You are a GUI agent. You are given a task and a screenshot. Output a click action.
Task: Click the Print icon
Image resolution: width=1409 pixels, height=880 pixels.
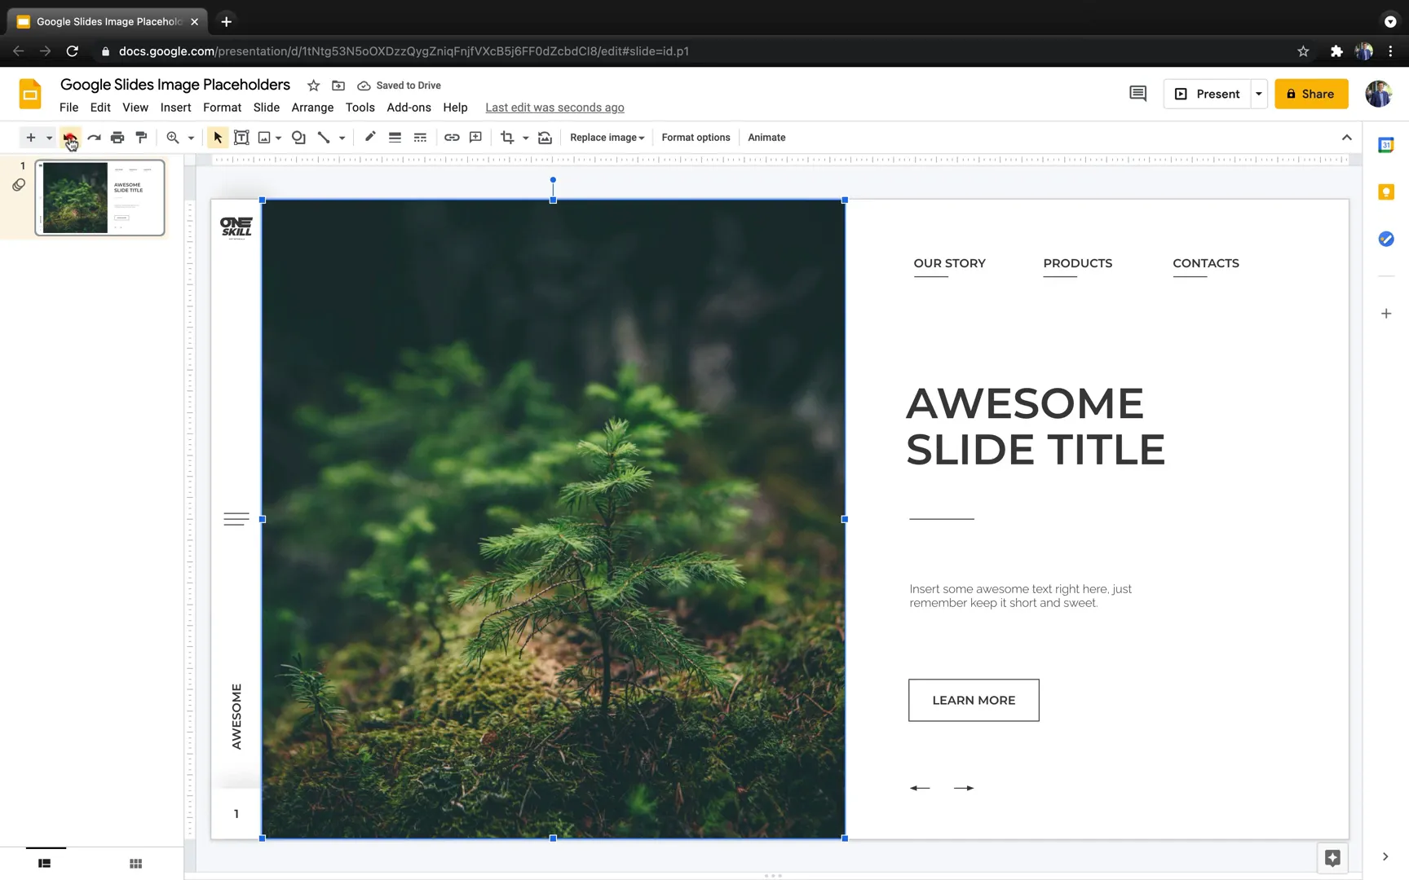[x=117, y=138]
